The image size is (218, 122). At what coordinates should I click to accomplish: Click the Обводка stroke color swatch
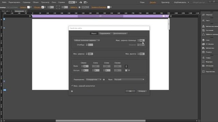coord(43,7)
